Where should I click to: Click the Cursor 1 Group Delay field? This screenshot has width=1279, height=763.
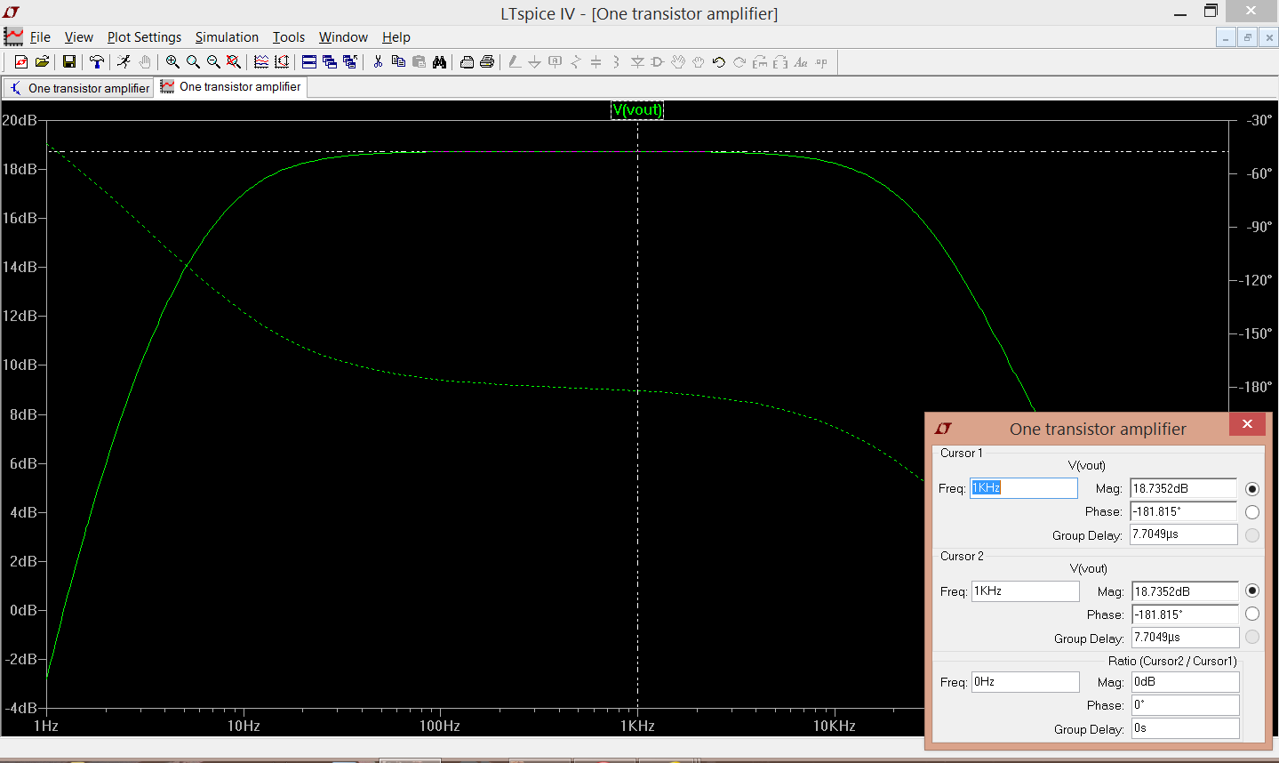pos(1183,534)
